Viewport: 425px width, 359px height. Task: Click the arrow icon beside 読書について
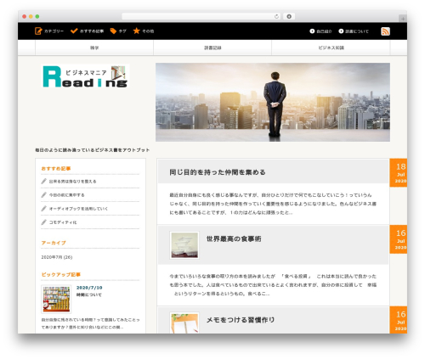click(x=341, y=31)
